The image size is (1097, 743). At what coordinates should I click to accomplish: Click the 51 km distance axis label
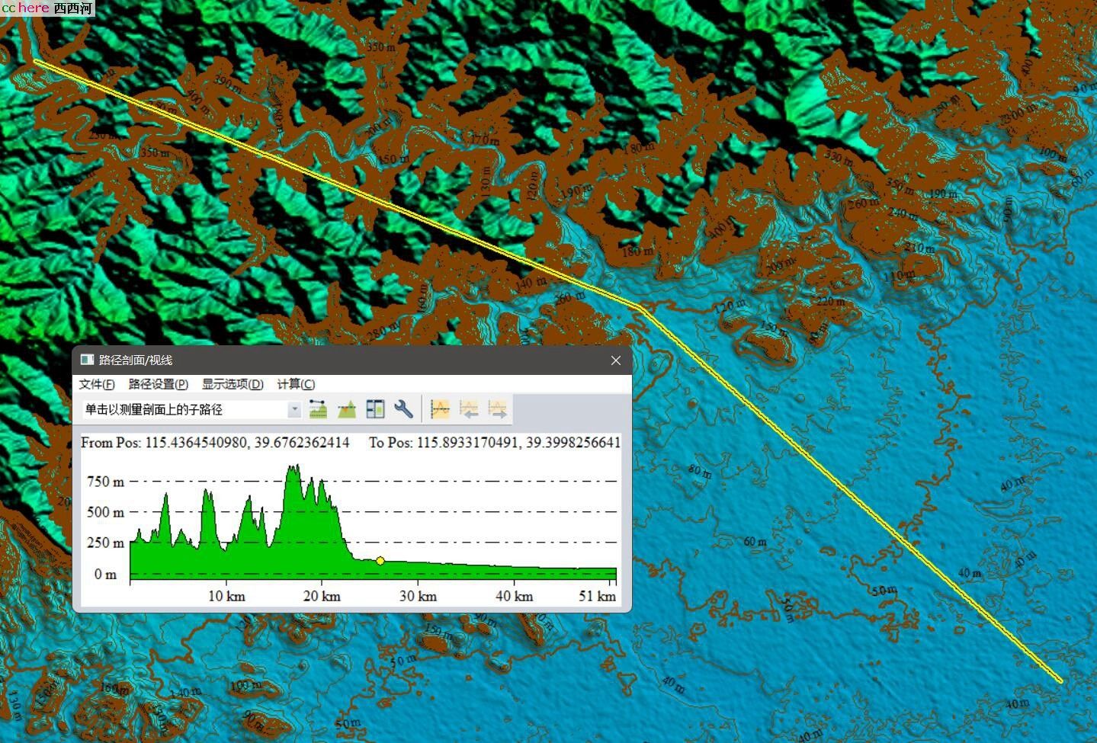pyautogui.click(x=597, y=596)
